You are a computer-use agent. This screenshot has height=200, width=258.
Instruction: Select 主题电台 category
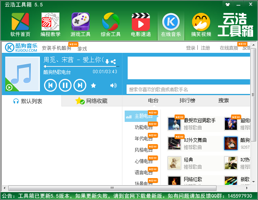[141, 116]
